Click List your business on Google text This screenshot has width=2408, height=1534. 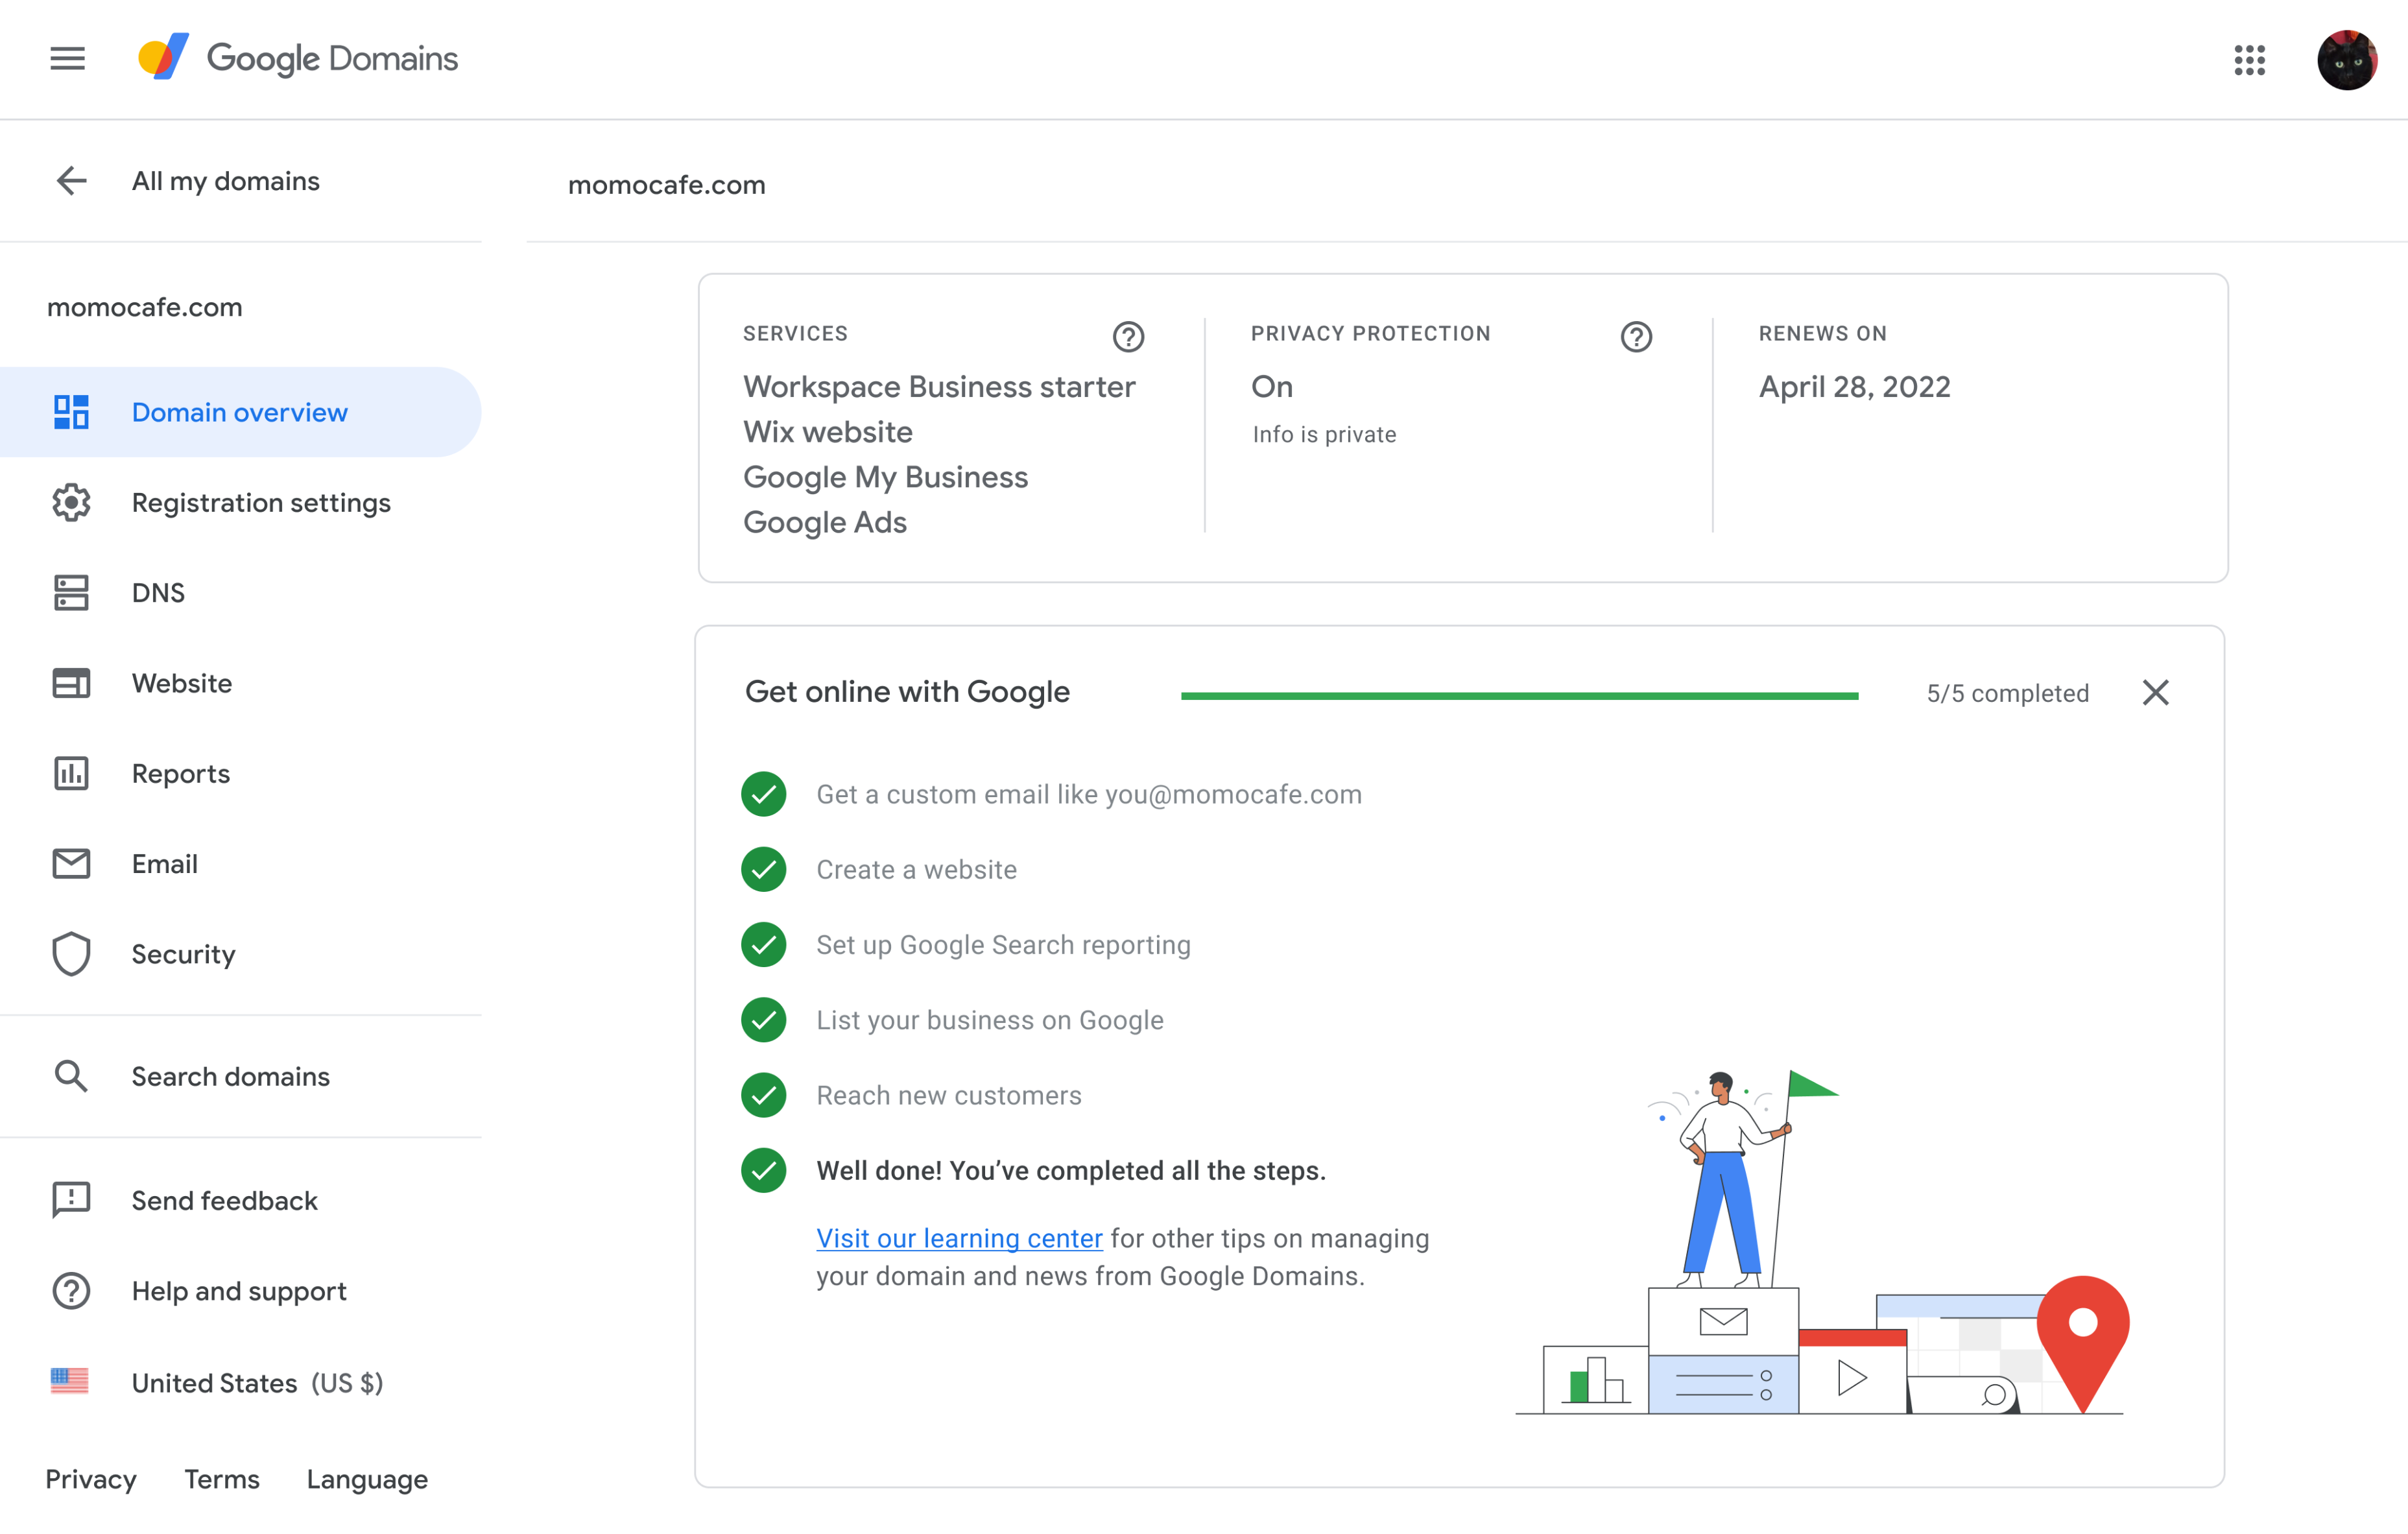coord(989,1020)
